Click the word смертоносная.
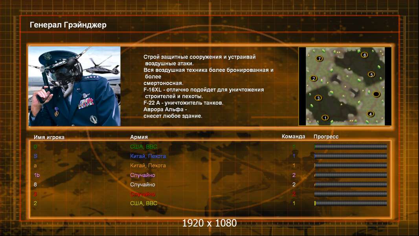419x236 pixels. click(163, 83)
